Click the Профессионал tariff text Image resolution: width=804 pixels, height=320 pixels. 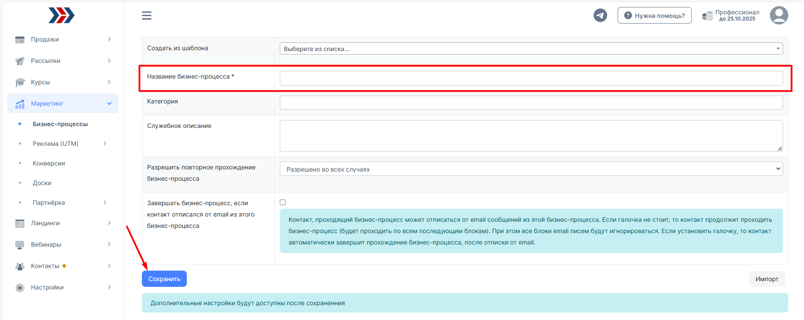(737, 12)
